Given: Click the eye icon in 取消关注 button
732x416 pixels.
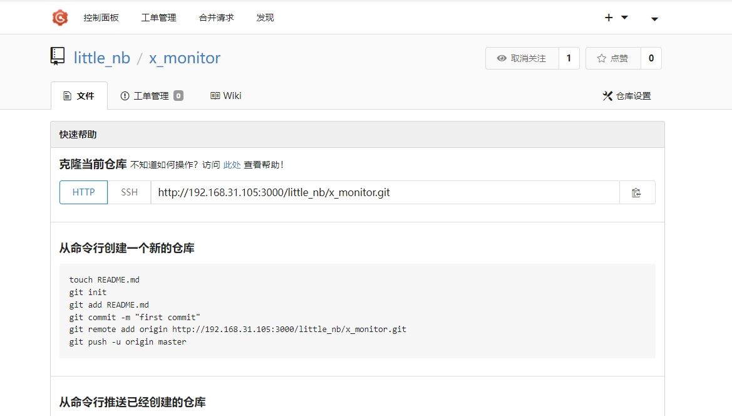Looking at the screenshot, I should click(x=502, y=58).
